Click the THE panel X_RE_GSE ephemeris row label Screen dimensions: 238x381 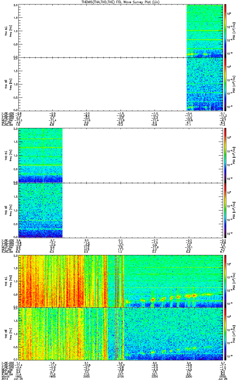click(x=8, y=363)
